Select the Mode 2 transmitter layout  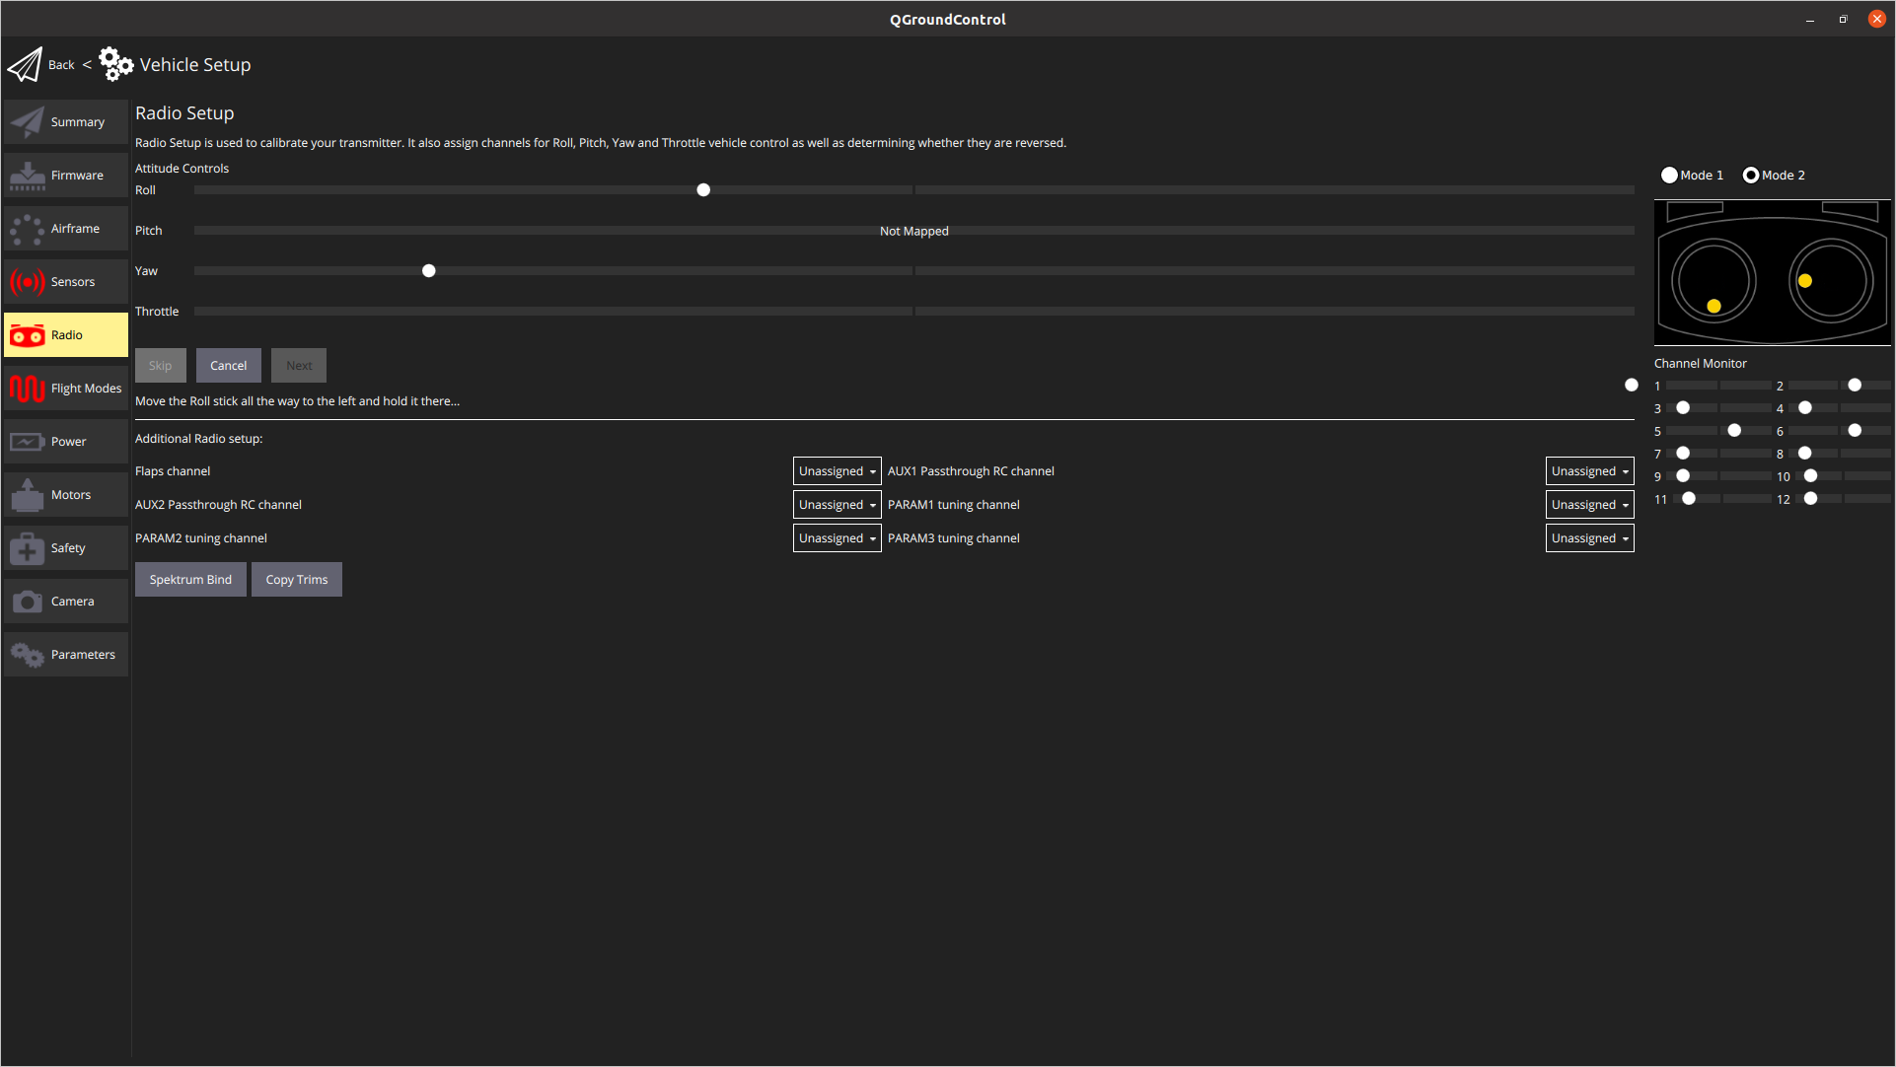[1751, 175]
